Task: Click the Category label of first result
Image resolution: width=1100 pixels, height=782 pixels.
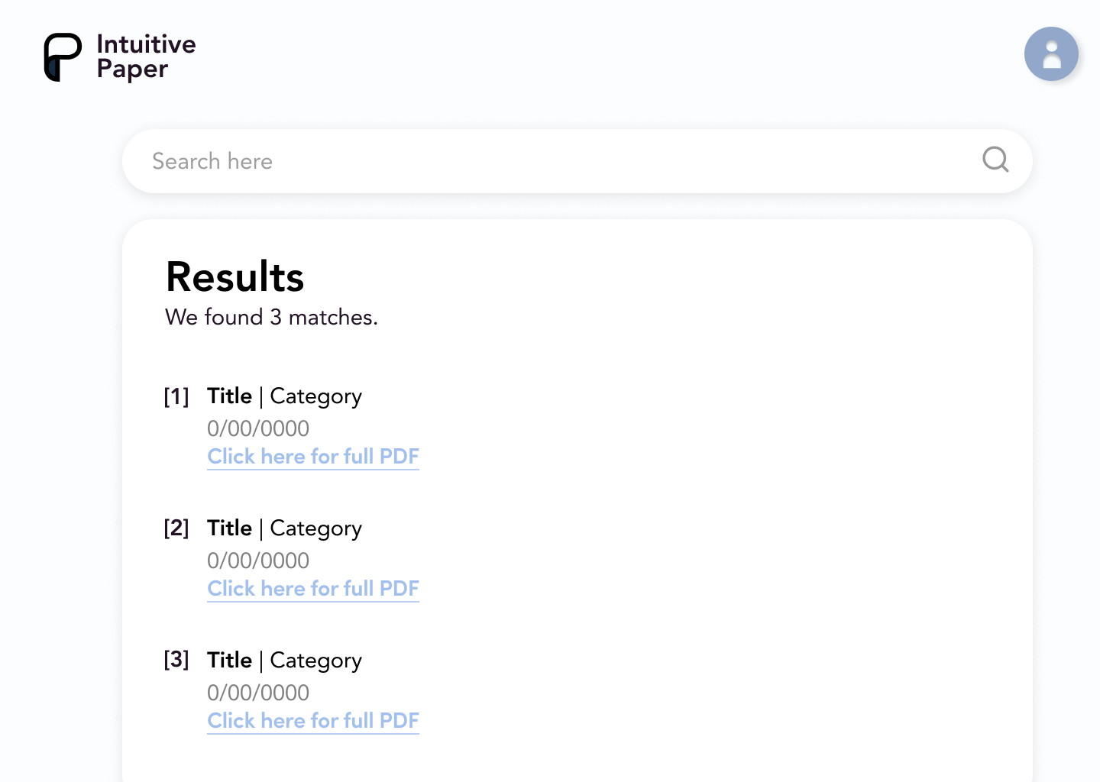Action: [315, 397]
